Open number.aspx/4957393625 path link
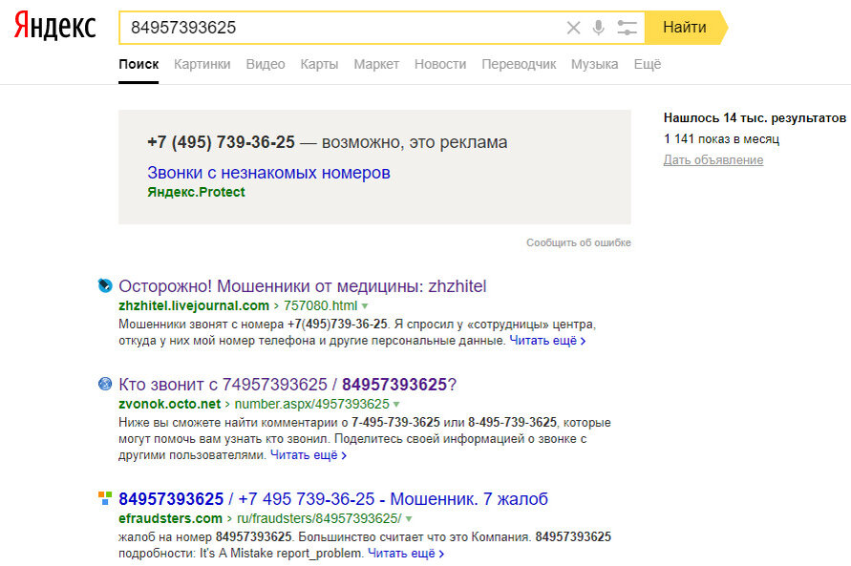This screenshot has height=566, width=851. [311, 404]
